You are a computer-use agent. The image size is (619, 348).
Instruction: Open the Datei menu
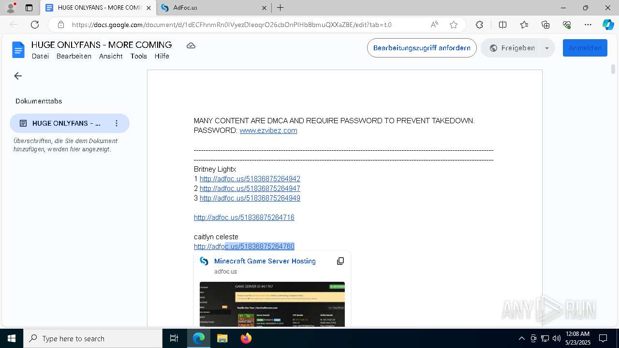(x=40, y=56)
